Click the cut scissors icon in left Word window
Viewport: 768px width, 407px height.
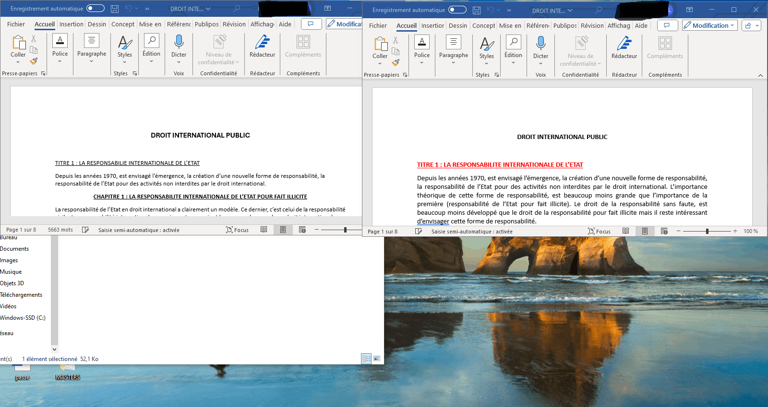[x=34, y=39]
